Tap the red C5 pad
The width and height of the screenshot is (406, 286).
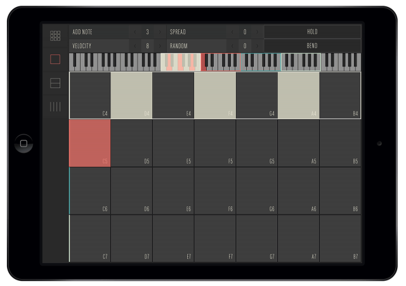point(90,143)
